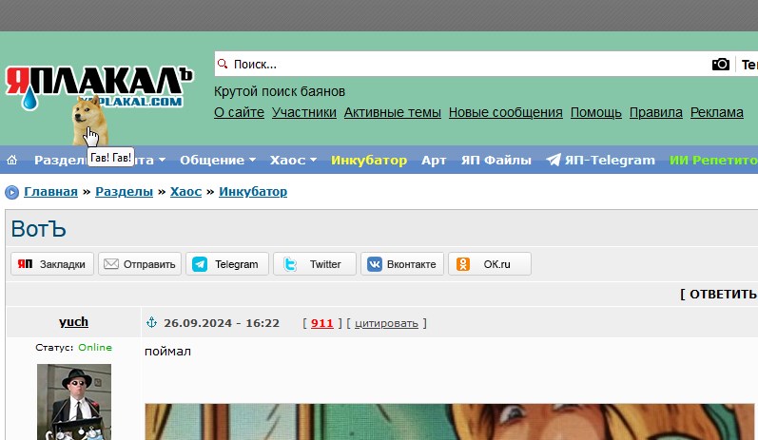Click the post text поймал
Image resolution: width=758 pixels, height=440 pixels.
(167, 351)
